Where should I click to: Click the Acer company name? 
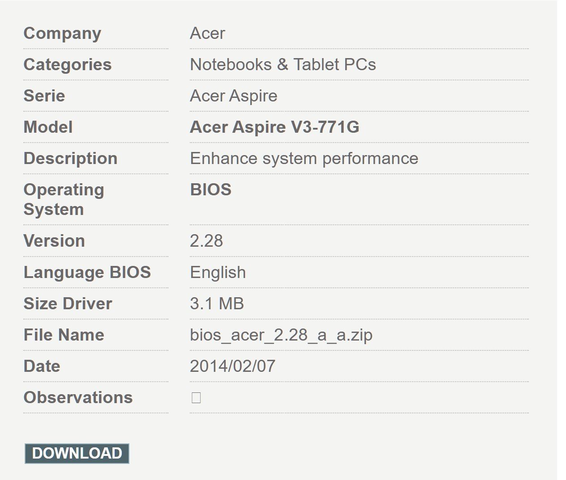pos(207,34)
